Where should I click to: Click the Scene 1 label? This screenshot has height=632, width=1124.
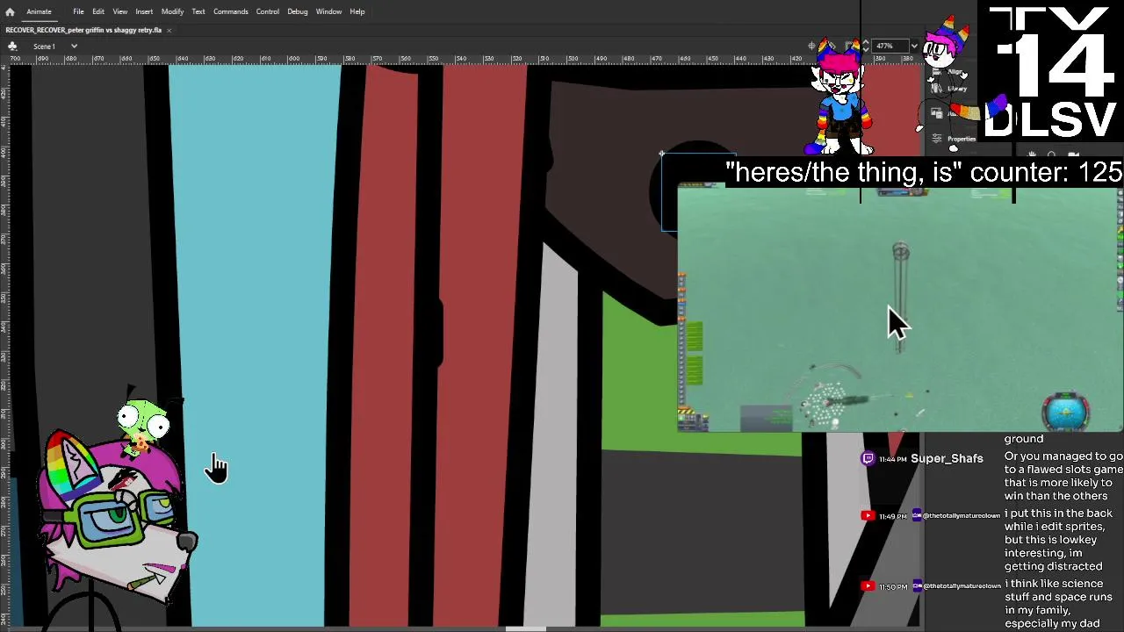(x=44, y=46)
